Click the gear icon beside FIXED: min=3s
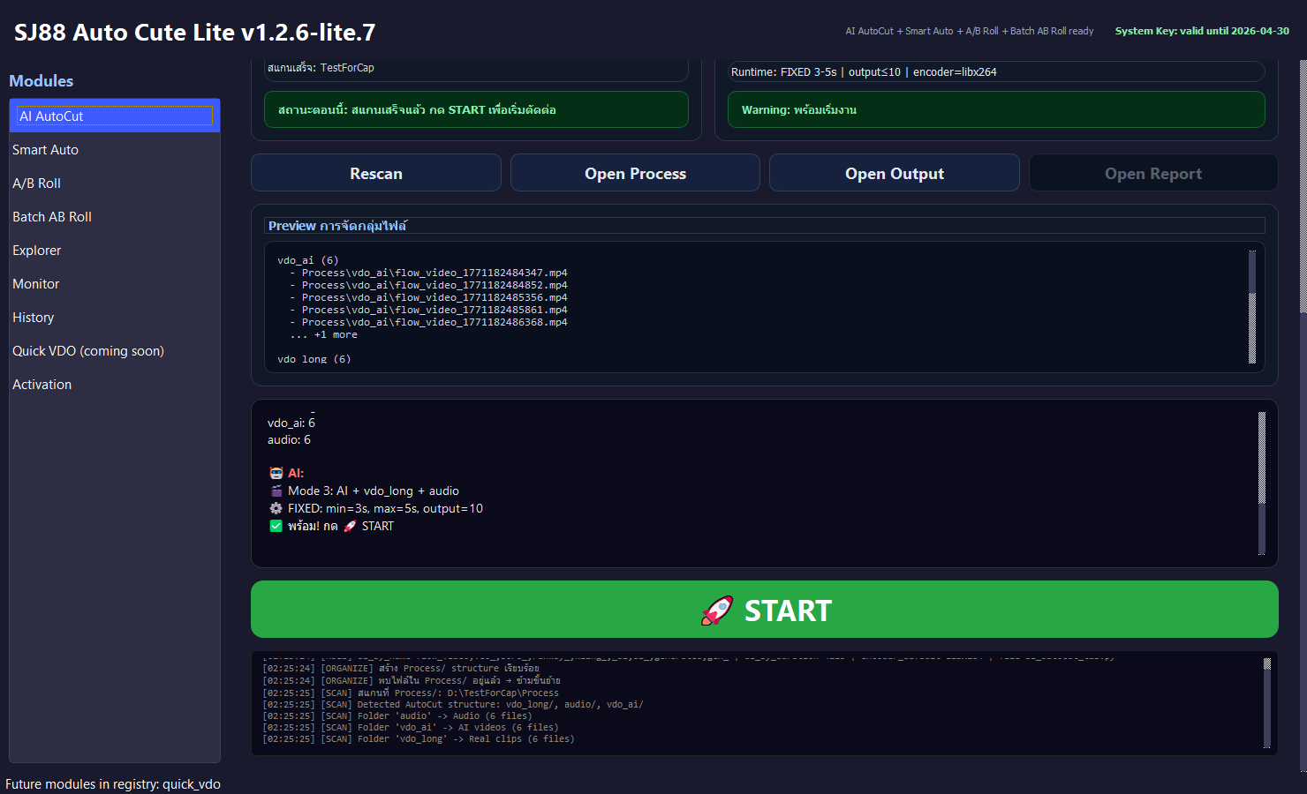Viewport: 1307px width, 794px height. pyautogui.click(x=276, y=509)
